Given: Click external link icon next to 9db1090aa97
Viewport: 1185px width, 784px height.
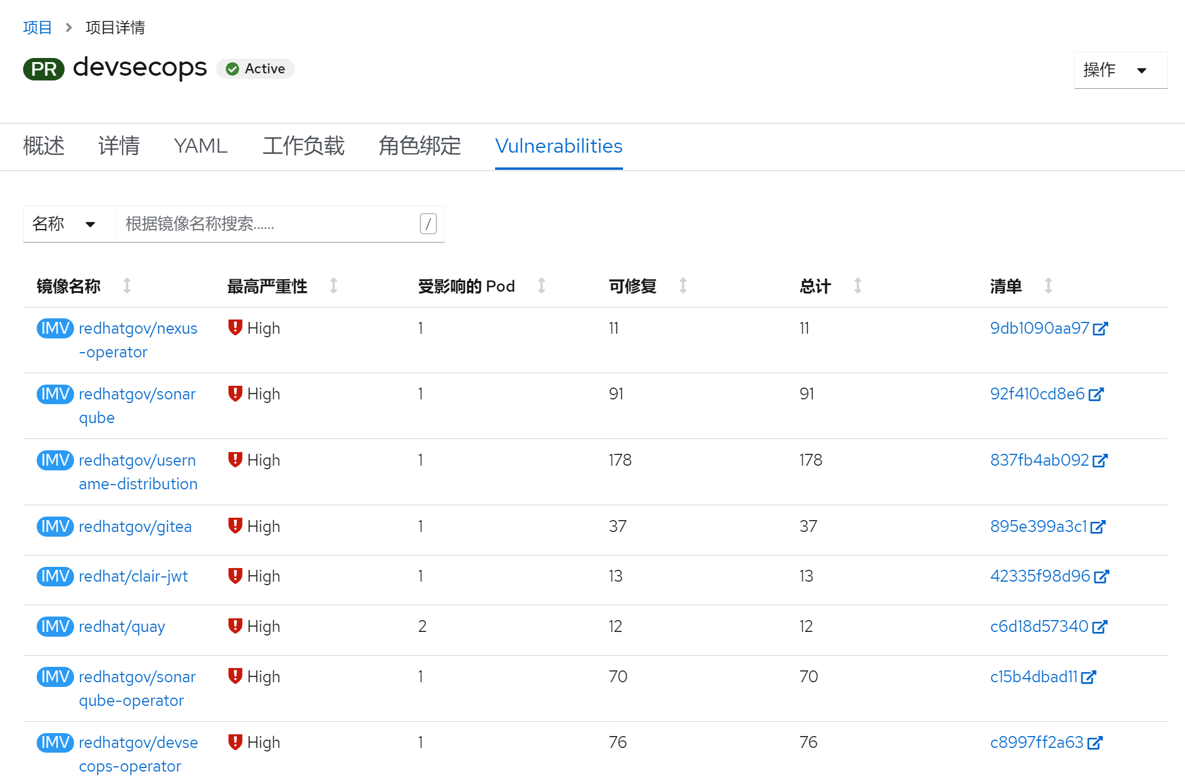Looking at the screenshot, I should point(1100,328).
